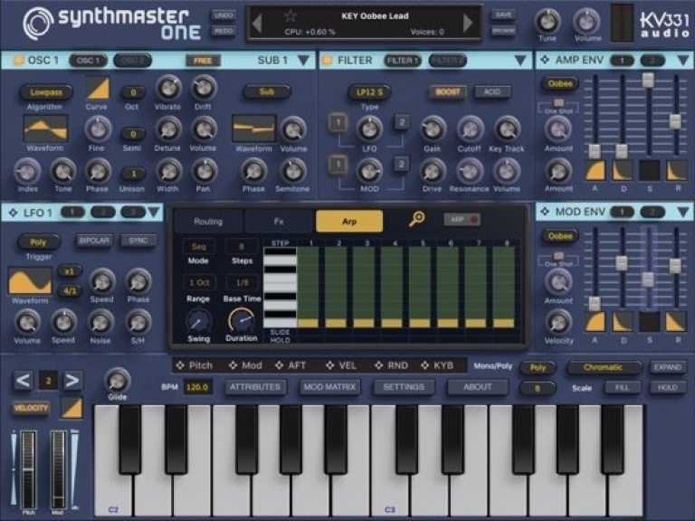
Task: Select the FILTER 2 tab
Action: tap(447, 61)
